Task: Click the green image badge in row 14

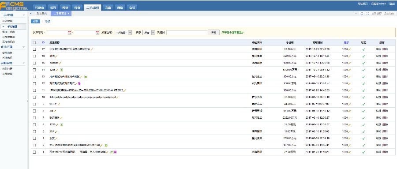Action: point(61,70)
